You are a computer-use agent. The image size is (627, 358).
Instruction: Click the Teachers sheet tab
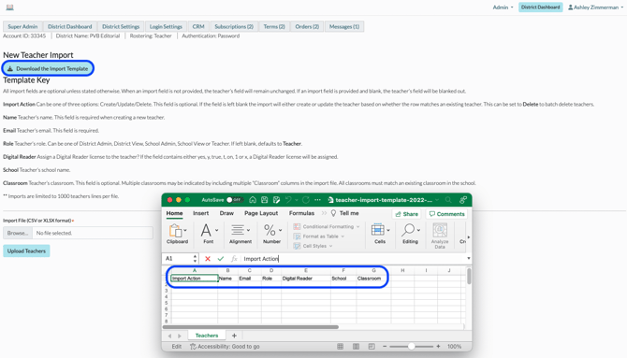pyautogui.click(x=207, y=336)
